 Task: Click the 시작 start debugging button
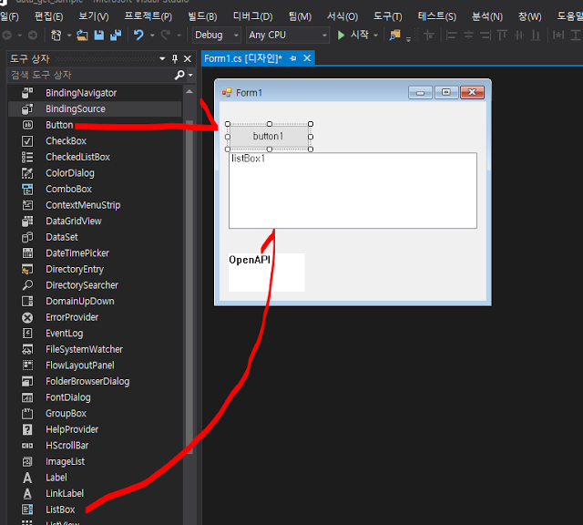click(x=353, y=35)
